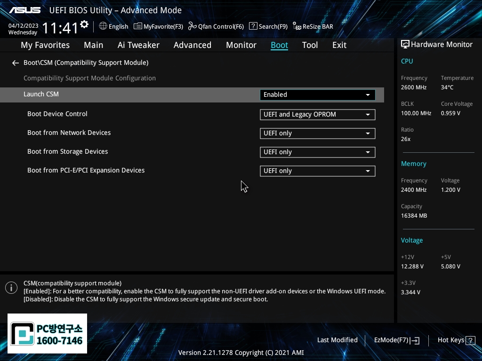Switch to the Main tab
Image resolution: width=482 pixels, height=361 pixels.
(94, 45)
